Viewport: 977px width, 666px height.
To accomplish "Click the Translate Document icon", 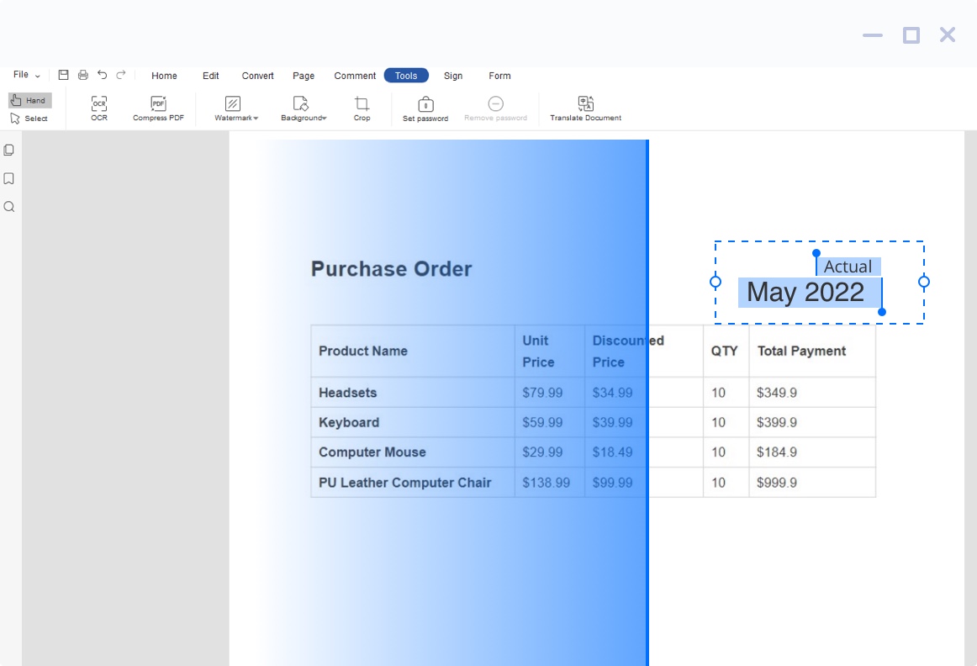I will click(585, 104).
